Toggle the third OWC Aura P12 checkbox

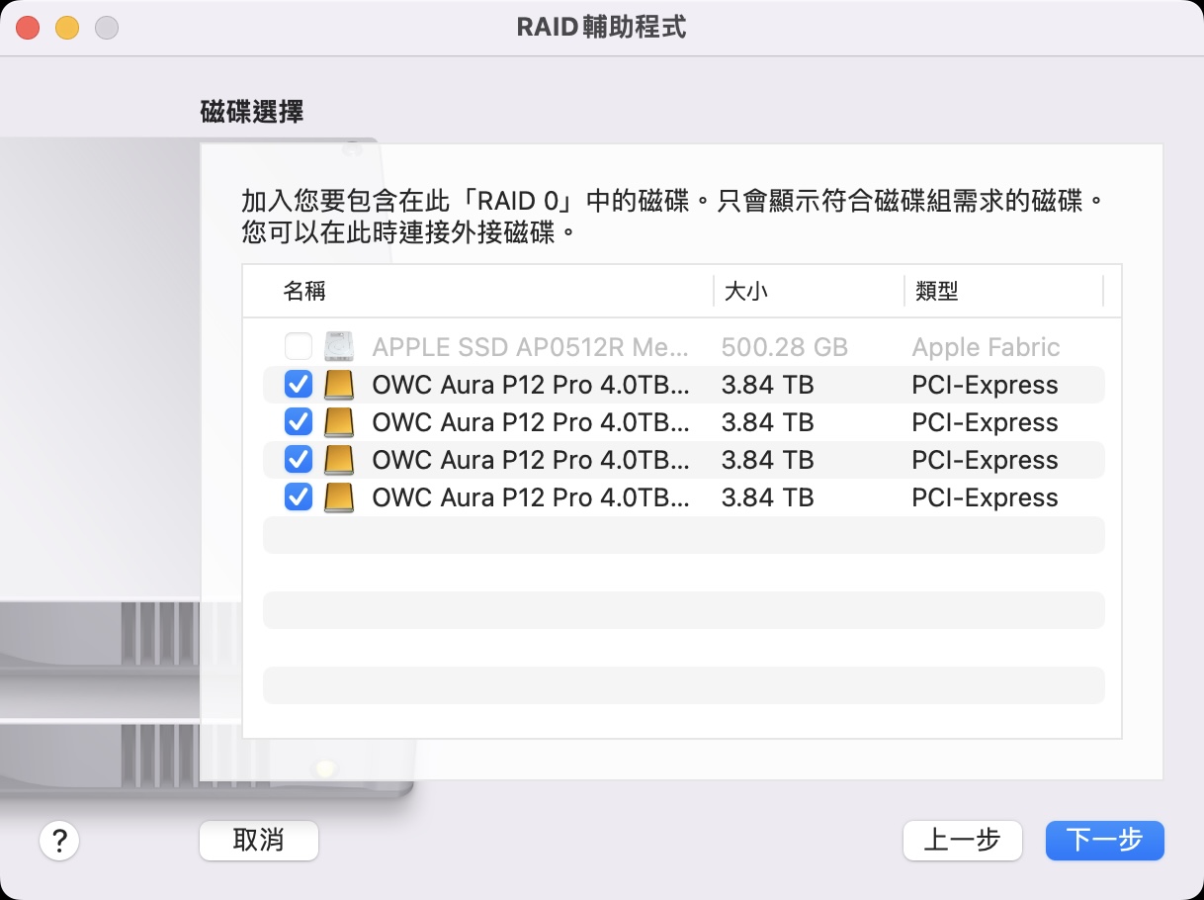[x=298, y=460]
